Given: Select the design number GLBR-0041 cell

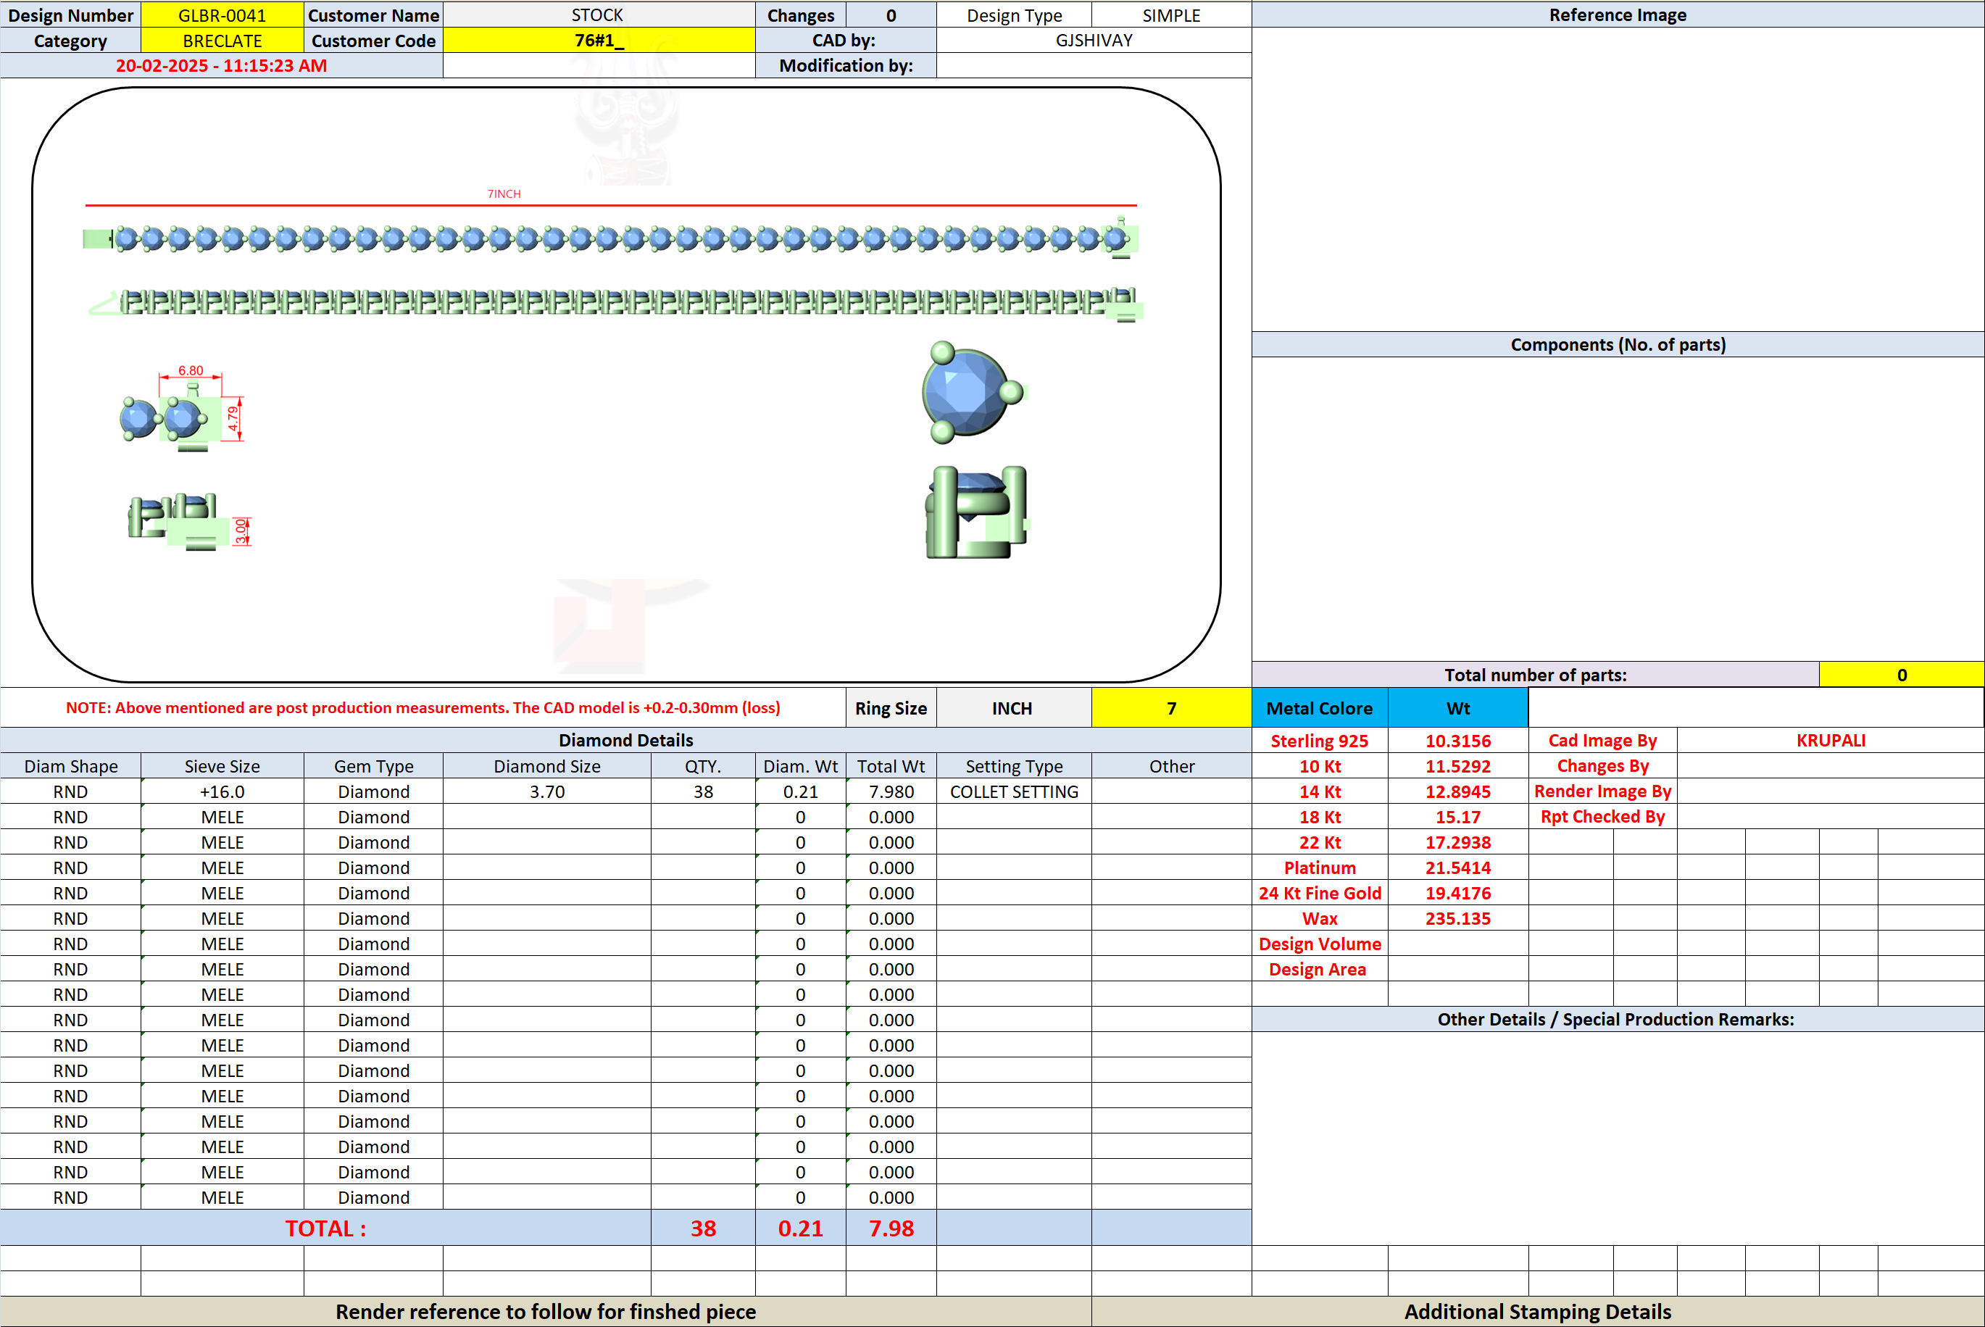Looking at the screenshot, I should tap(222, 15).
